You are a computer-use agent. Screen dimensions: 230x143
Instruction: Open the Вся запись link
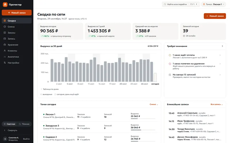point(217,104)
